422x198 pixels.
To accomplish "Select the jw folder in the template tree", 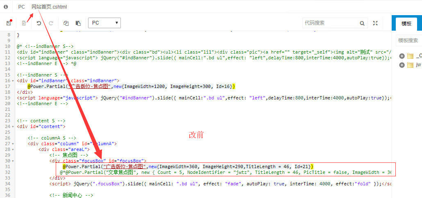I will (418, 65).
